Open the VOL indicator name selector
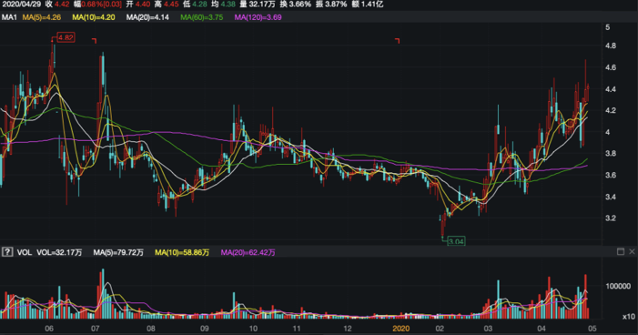638x335 pixels. [24, 252]
